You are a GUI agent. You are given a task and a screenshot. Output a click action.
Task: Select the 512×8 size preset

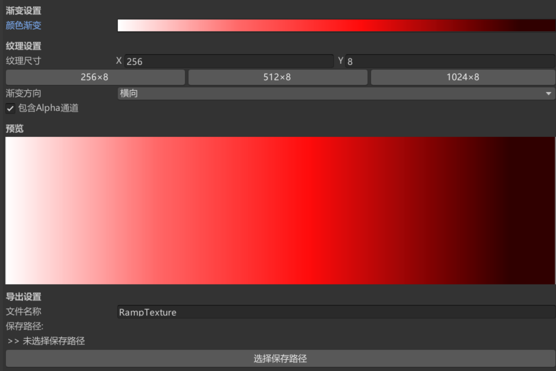(278, 77)
